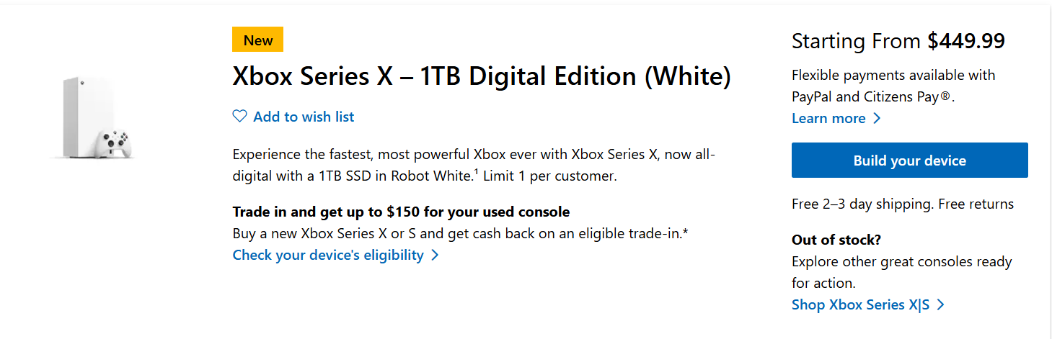
Task: Click the Learn more link
Action: point(828,118)
